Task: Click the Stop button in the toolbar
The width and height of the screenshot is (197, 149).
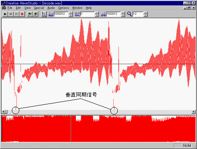Action: pyautogui.click(x=11, y=14)
